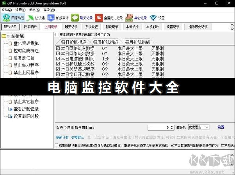Click the 网瘾防范 flower icon
Viewport: 235px width, 175px height.
(x=6, y=18)
